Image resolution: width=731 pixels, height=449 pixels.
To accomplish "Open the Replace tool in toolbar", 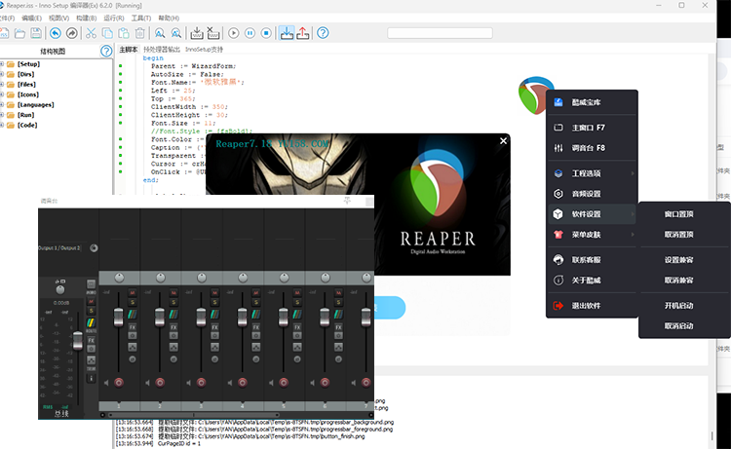I will pyautogui.click(x=175, y=33).
